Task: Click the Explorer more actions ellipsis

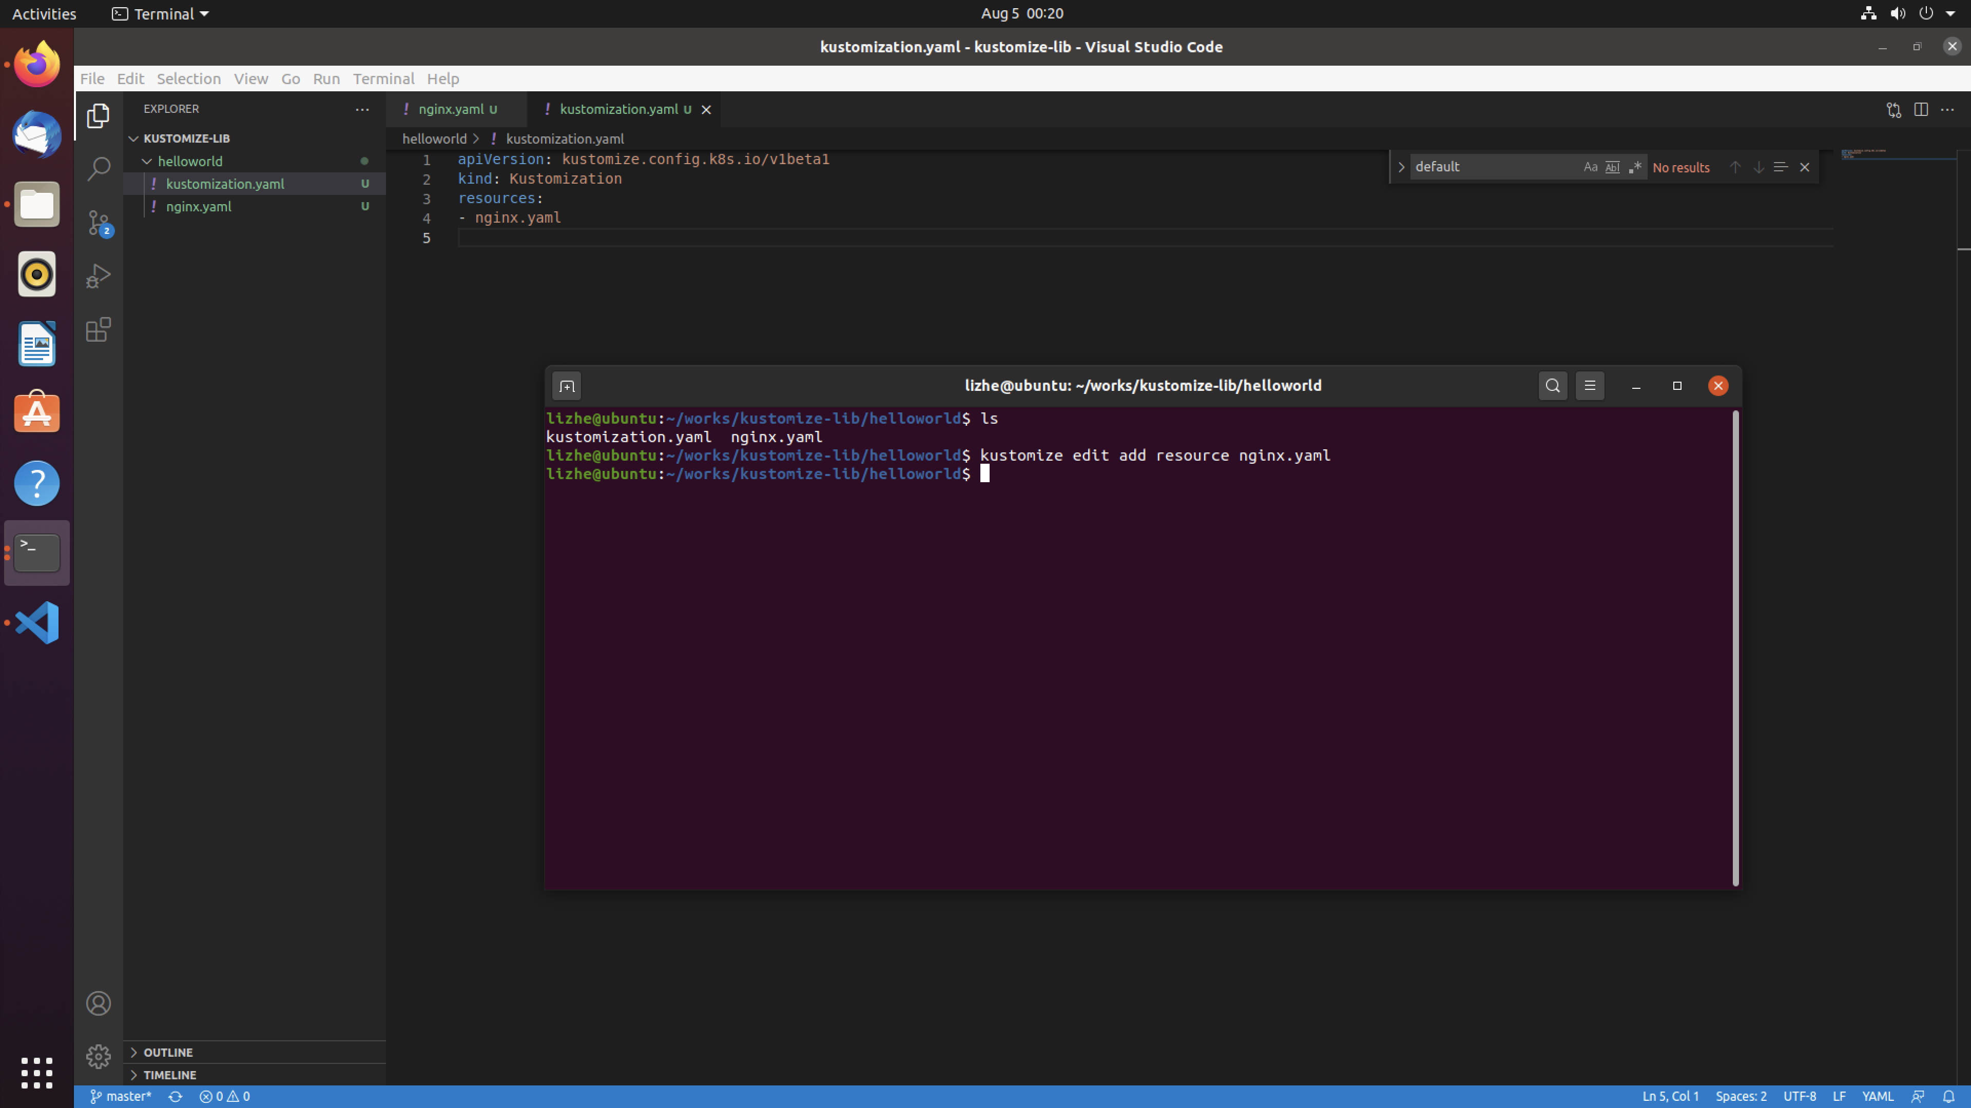Action: click(x=362, y=109)
